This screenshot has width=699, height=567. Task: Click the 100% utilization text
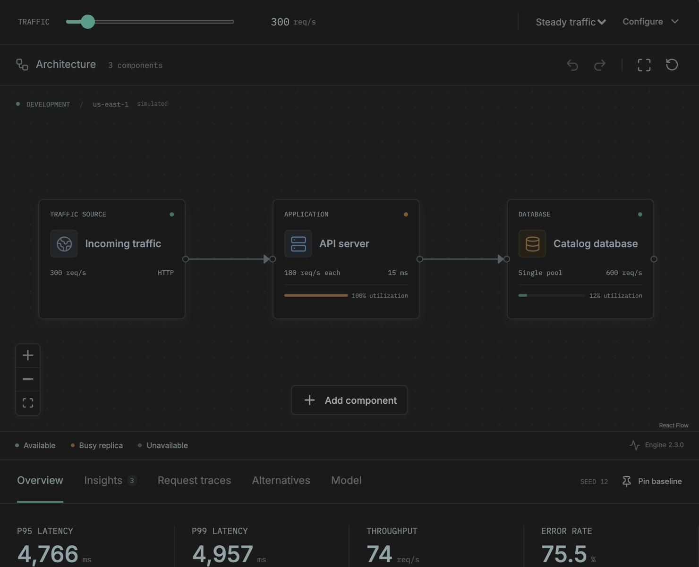pyautogui.click(x=380, y=296)
